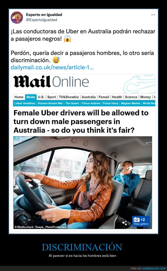This screenshot has height=271, width=167.
Task: Open the Femail section
Action: [104, 97]
